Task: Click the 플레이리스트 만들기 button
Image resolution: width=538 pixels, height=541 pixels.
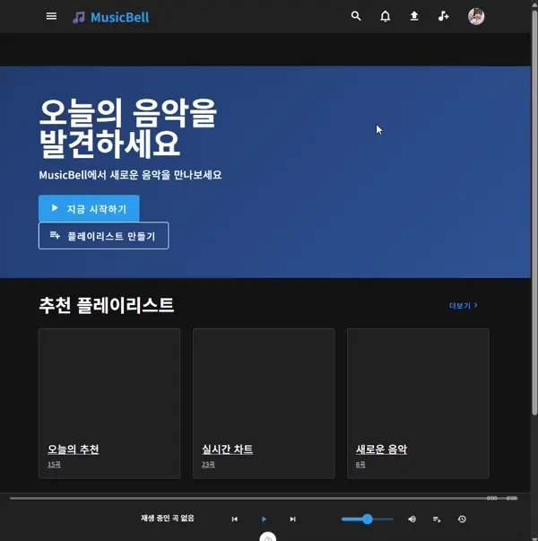Action: pyautogui.click(x=103, y=236)
